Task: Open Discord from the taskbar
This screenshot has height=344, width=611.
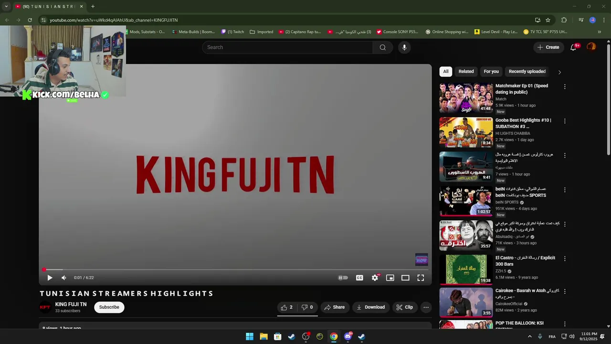Action: click(x=348, y=336)
